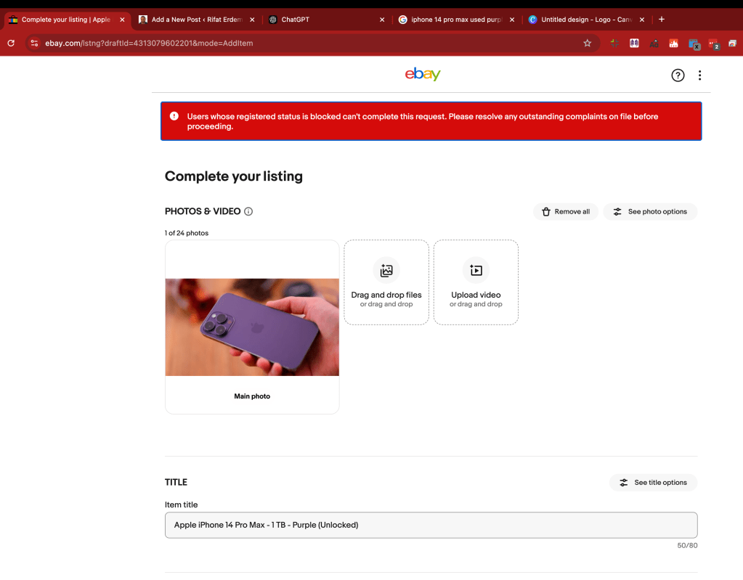This screenshot has height=580, width=743.
Task: Close the ChatGPT tab
Action: [382, 20]
